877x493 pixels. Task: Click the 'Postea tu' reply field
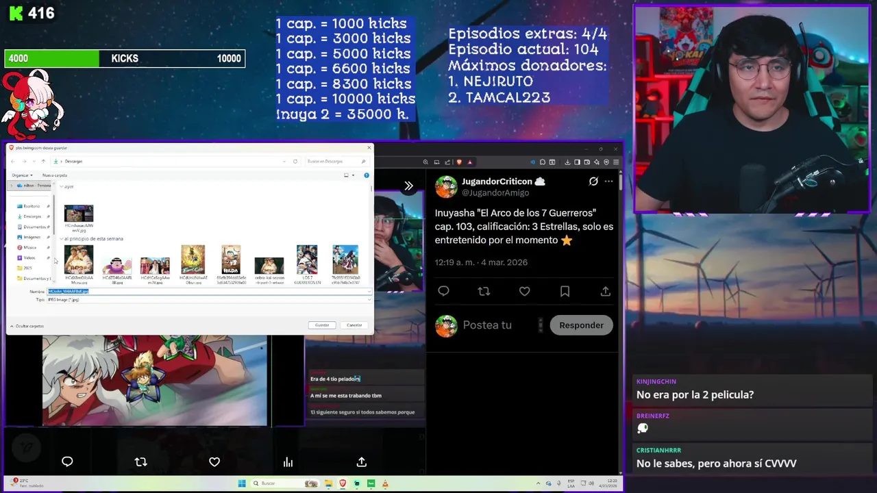click(487, 325)
